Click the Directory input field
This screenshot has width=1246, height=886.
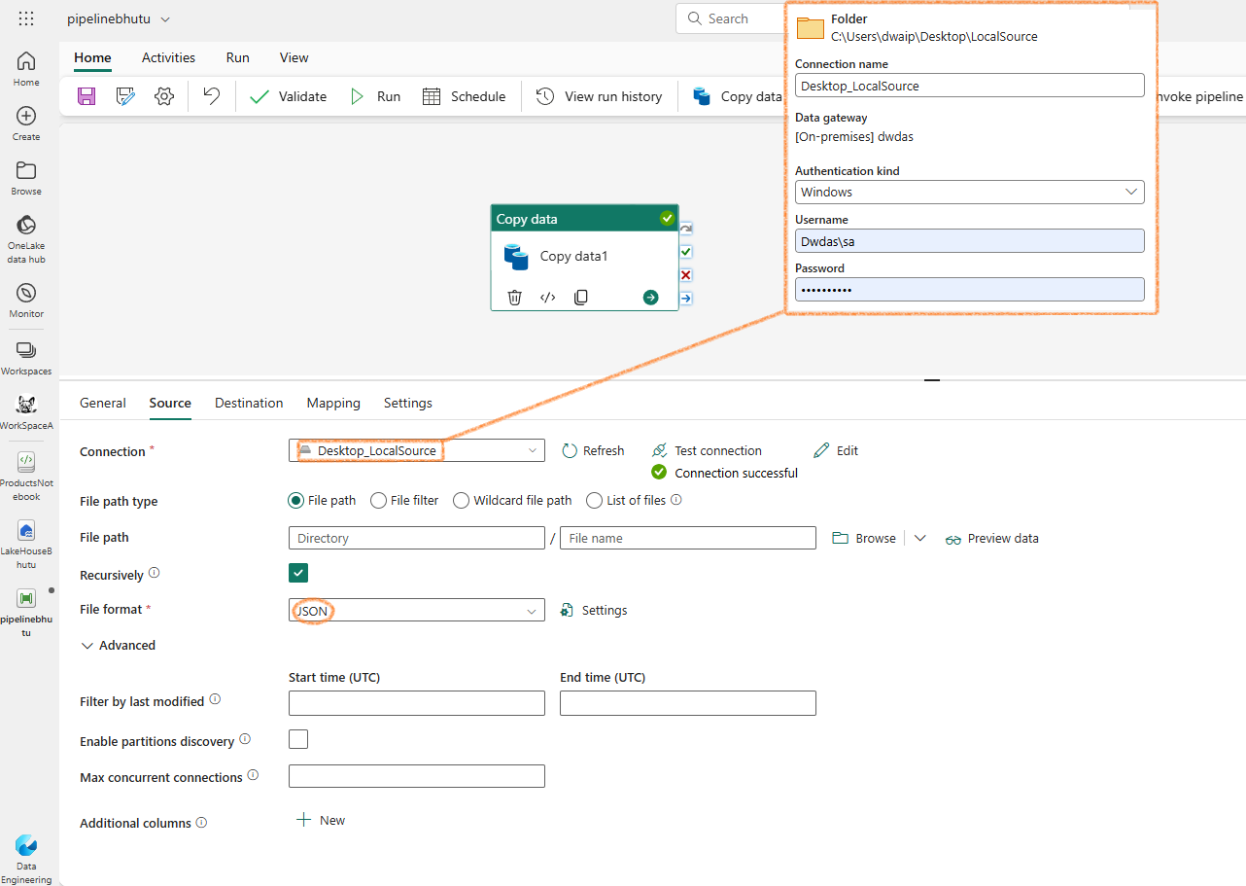coord(417,538)
